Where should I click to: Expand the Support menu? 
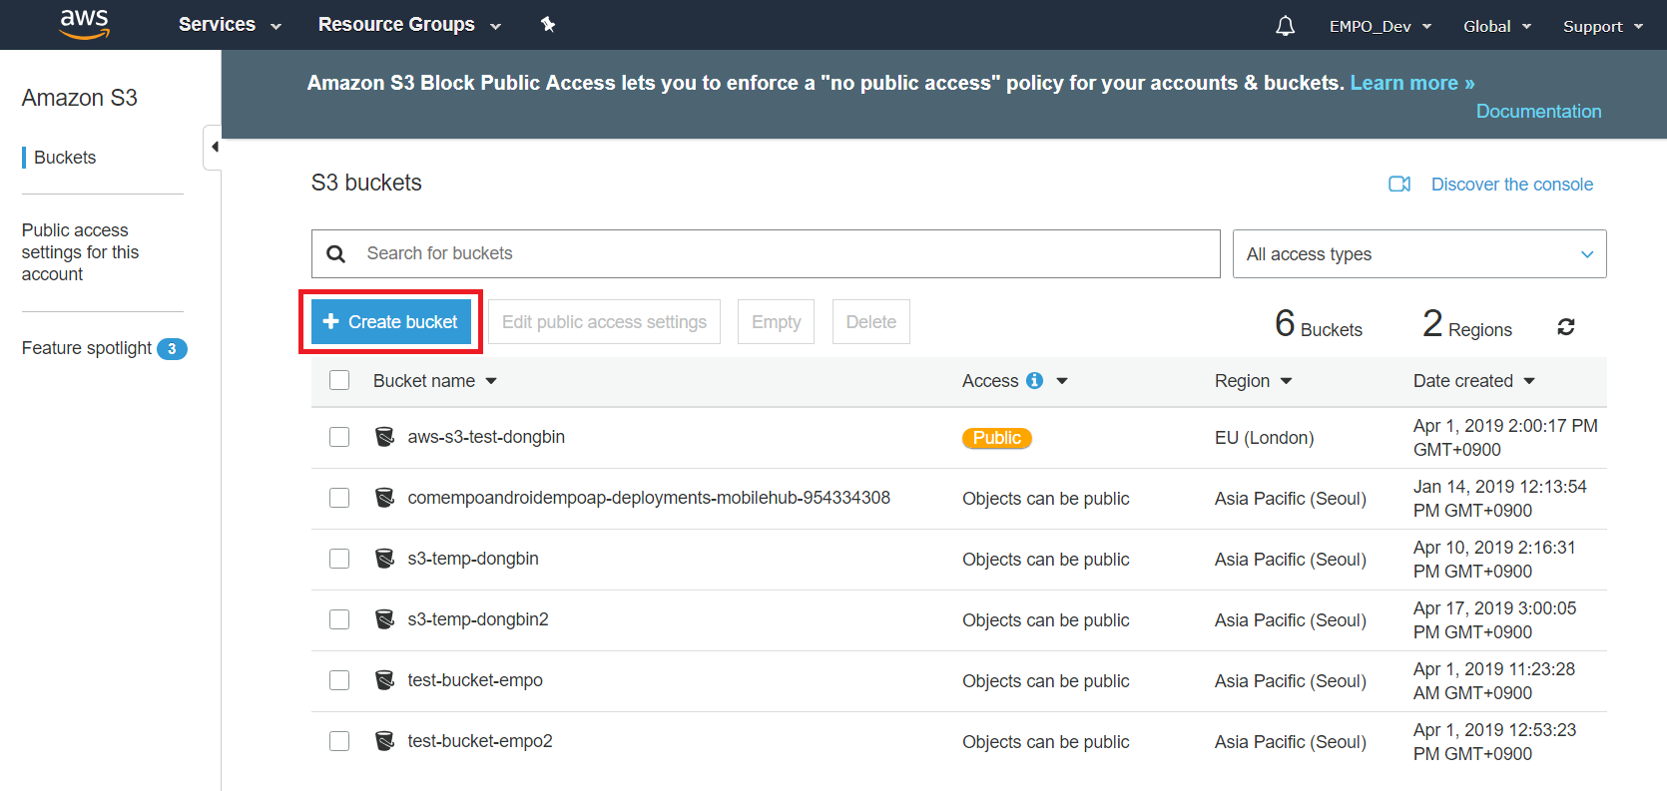pos(1603,26)
